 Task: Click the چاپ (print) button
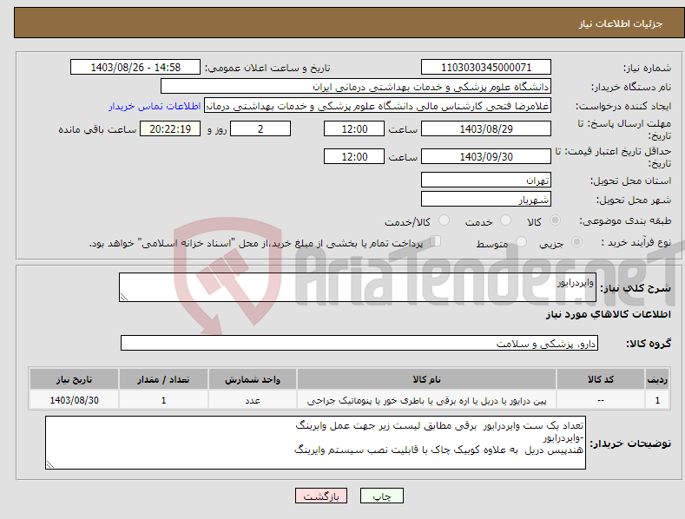tap(381, 496)
